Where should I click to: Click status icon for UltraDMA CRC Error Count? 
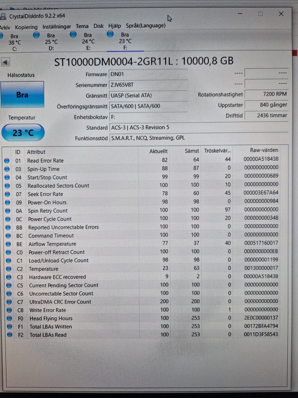pos(10,302)
